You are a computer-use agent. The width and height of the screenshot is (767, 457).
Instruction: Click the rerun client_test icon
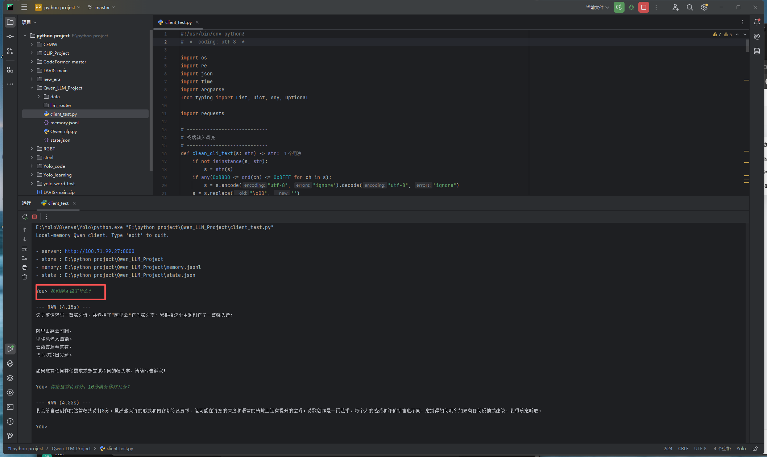tap(25, 217)
